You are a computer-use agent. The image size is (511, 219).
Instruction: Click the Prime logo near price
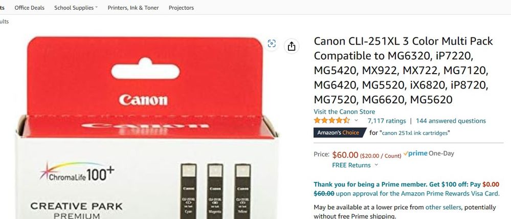[x=415, y=153]
